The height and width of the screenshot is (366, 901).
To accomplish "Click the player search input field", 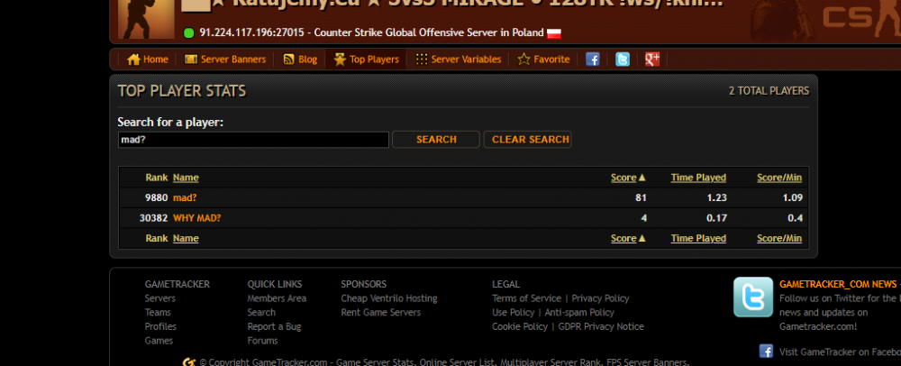I will (x=253, y=140).
